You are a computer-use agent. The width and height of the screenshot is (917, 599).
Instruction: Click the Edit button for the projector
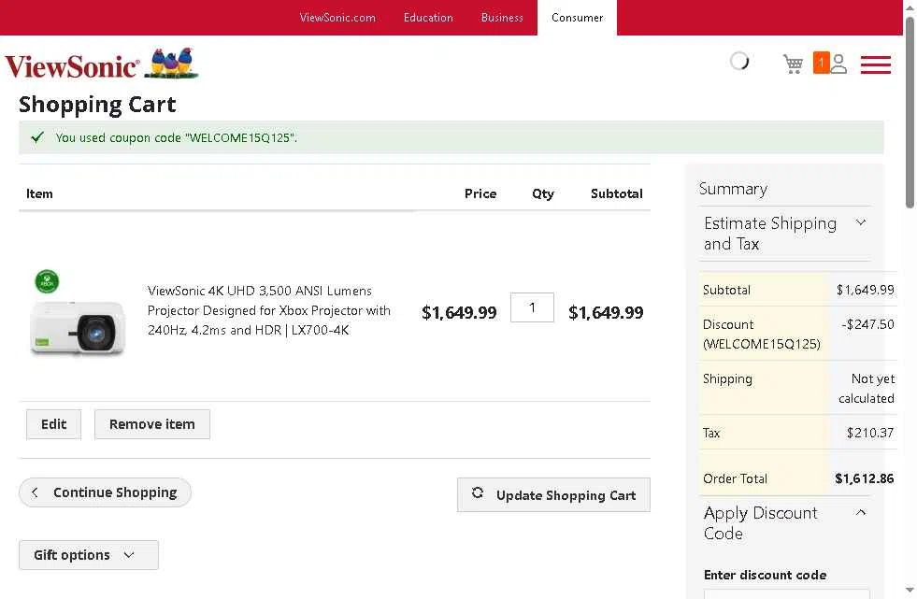pos(54,424)
